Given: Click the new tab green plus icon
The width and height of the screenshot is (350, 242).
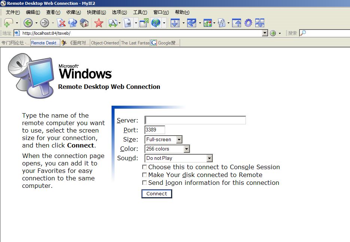Looking at the screenshot, I should click(x=8, y=23).
